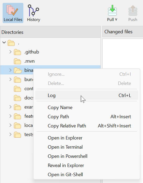
Task: Click the Directories panel header
Action: pos(50,32)
